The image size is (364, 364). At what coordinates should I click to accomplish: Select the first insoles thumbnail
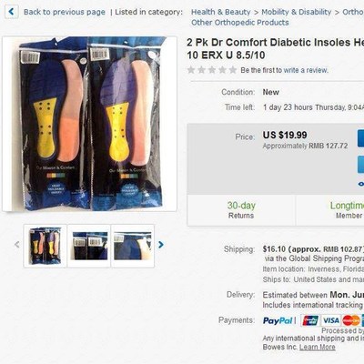[x=45, y=246]
